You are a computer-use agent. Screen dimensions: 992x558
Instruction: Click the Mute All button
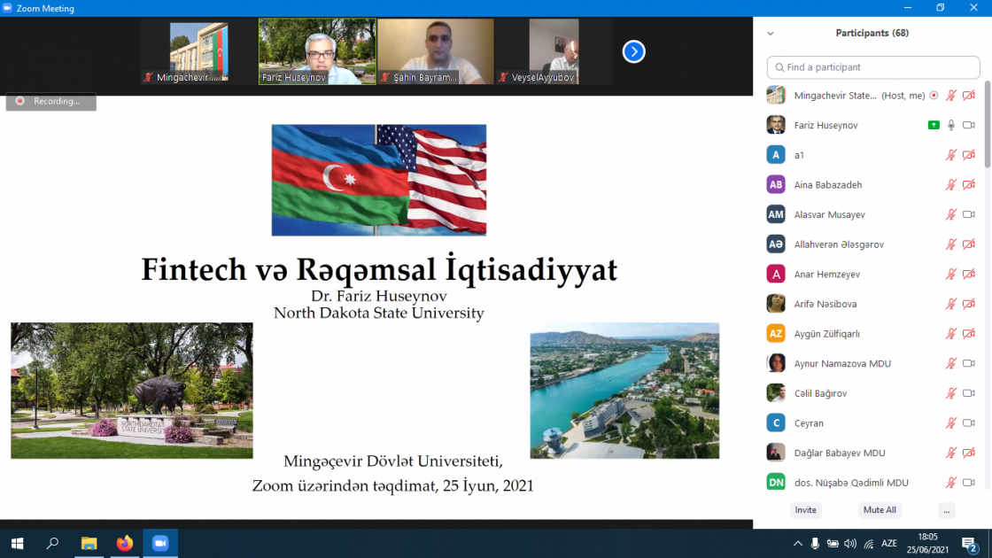point(880,510)
